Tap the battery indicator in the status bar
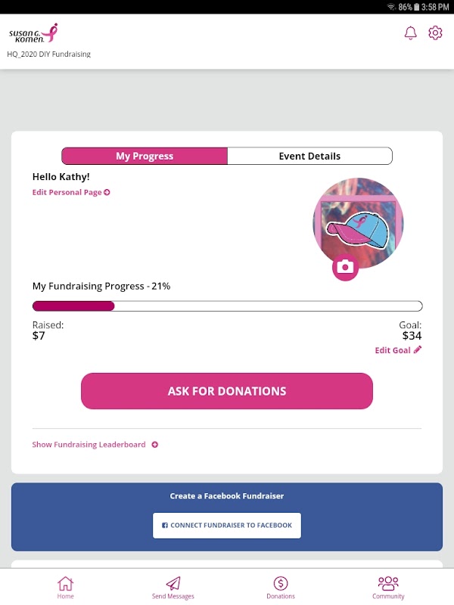 pos(418,7)
